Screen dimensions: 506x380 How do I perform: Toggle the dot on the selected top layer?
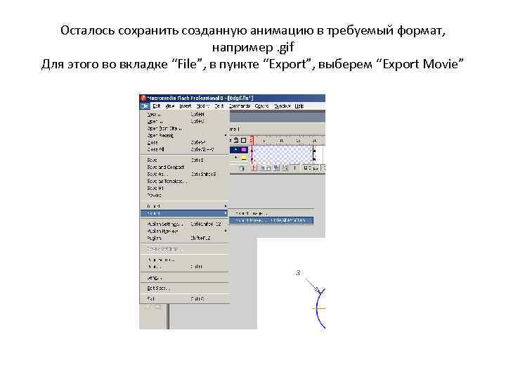click(236, 150)
